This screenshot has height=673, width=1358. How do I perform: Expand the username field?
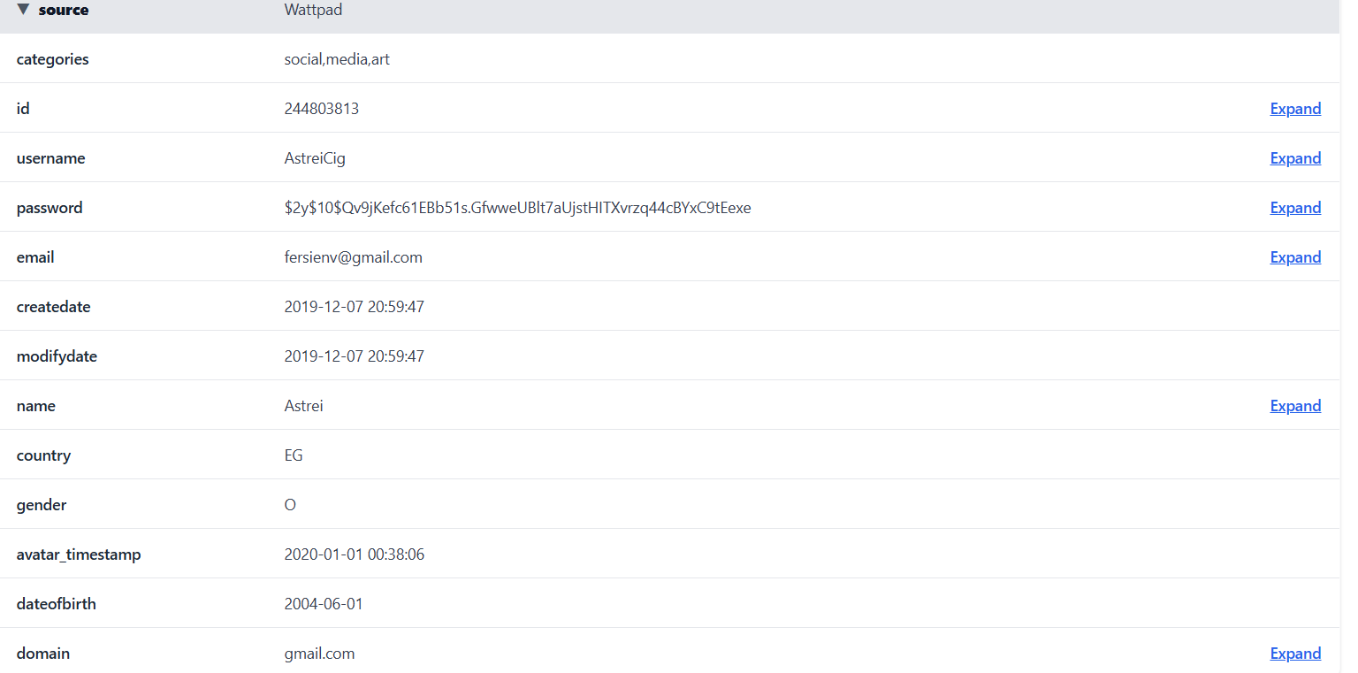(1295, 158)
